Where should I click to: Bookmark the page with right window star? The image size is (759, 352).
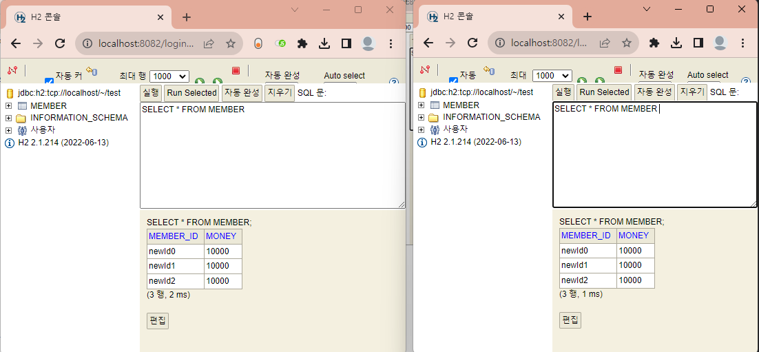click(626, 43)
